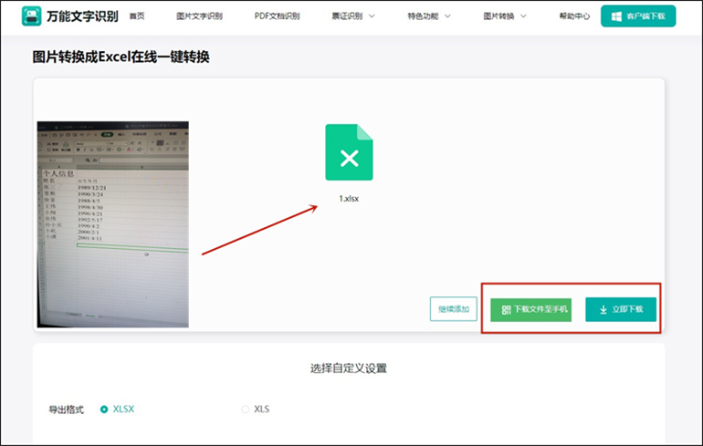This screenshot has height=446, width=703.
Task: Click the QR code icon on 下载文件至手机
Action: point(506,310)
